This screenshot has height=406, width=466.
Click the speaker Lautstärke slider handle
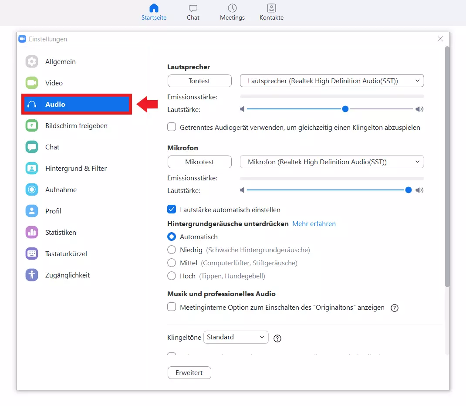point(345,109)
